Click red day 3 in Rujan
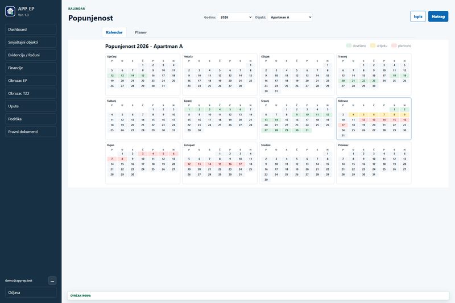Screen dimensions: 455x303 (x=143, y=154)
